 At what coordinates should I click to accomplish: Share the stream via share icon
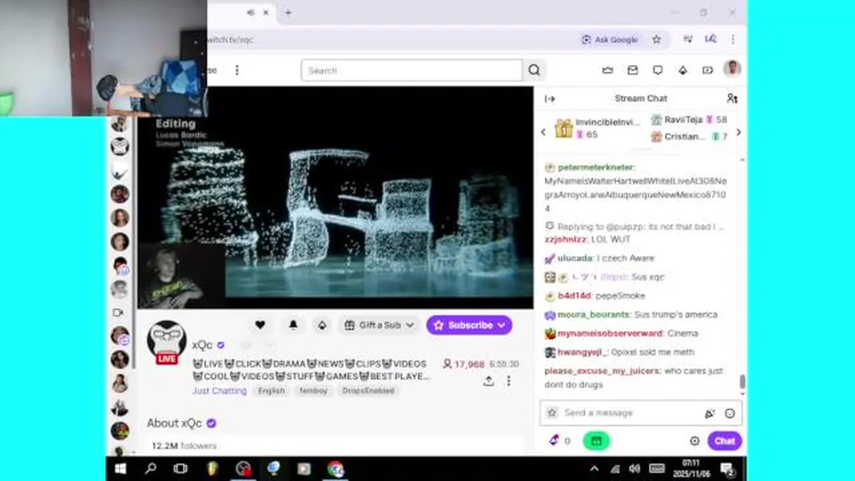point(489,381)
